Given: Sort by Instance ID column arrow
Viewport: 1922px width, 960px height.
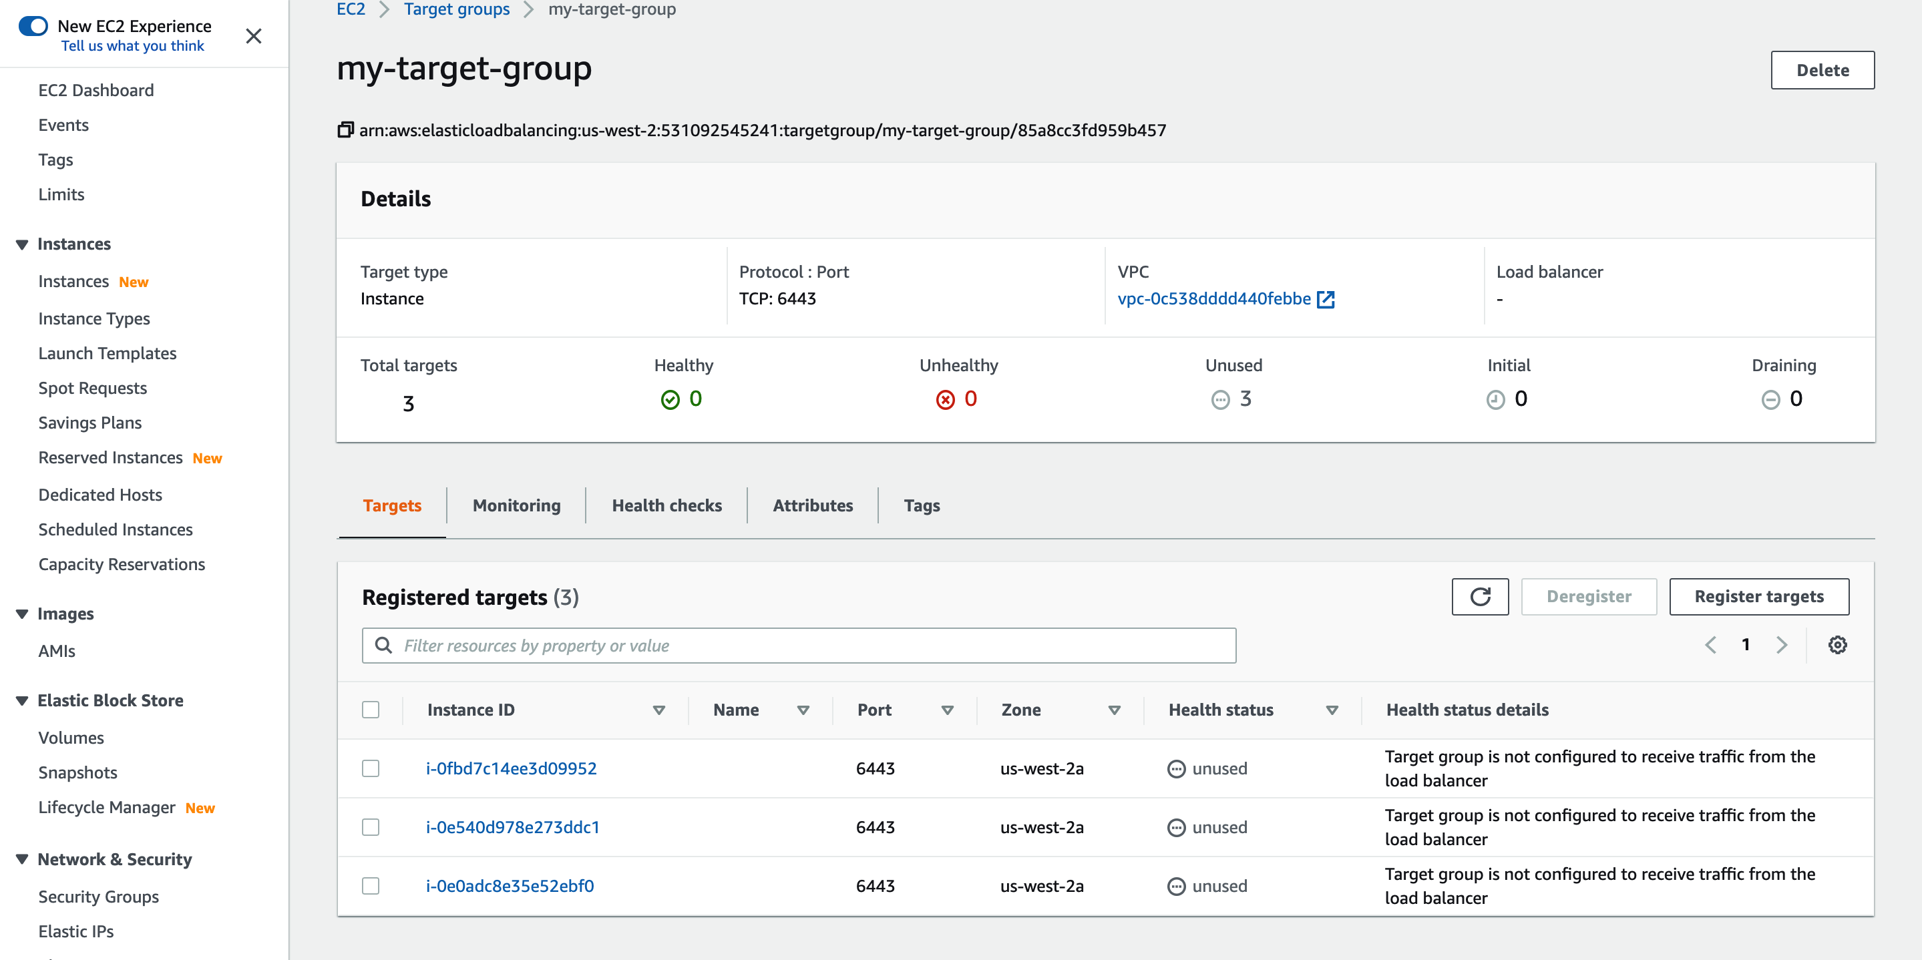Looking at the screenshot, I should (659, 711).
